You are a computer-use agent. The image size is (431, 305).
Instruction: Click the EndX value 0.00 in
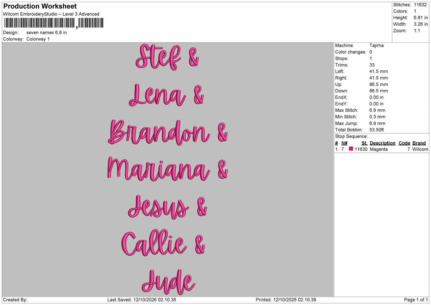pyautogui.click(x=376, y=97)
